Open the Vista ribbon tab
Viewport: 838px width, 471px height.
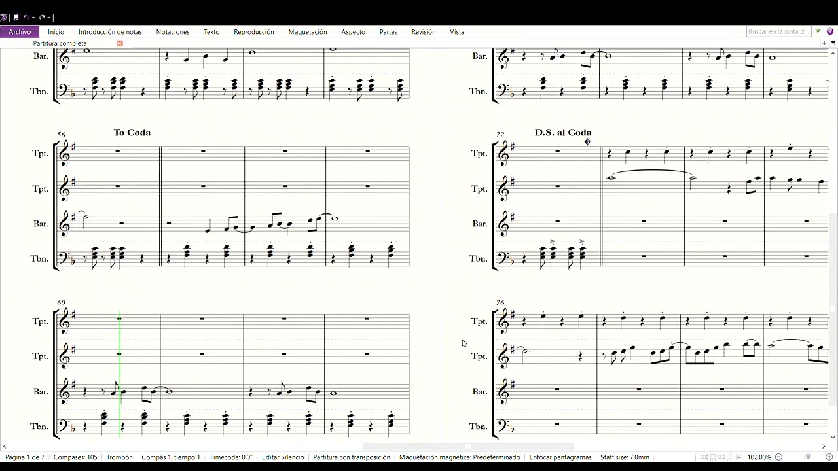pos(457,31)
